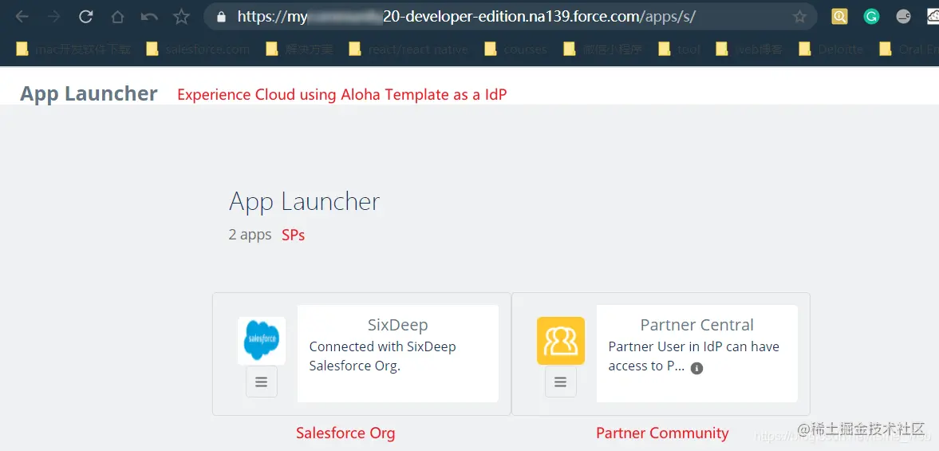Launch Partner Central via its yellow people icon
Viewport: 939px width, 451px height.
pos(561,341)
